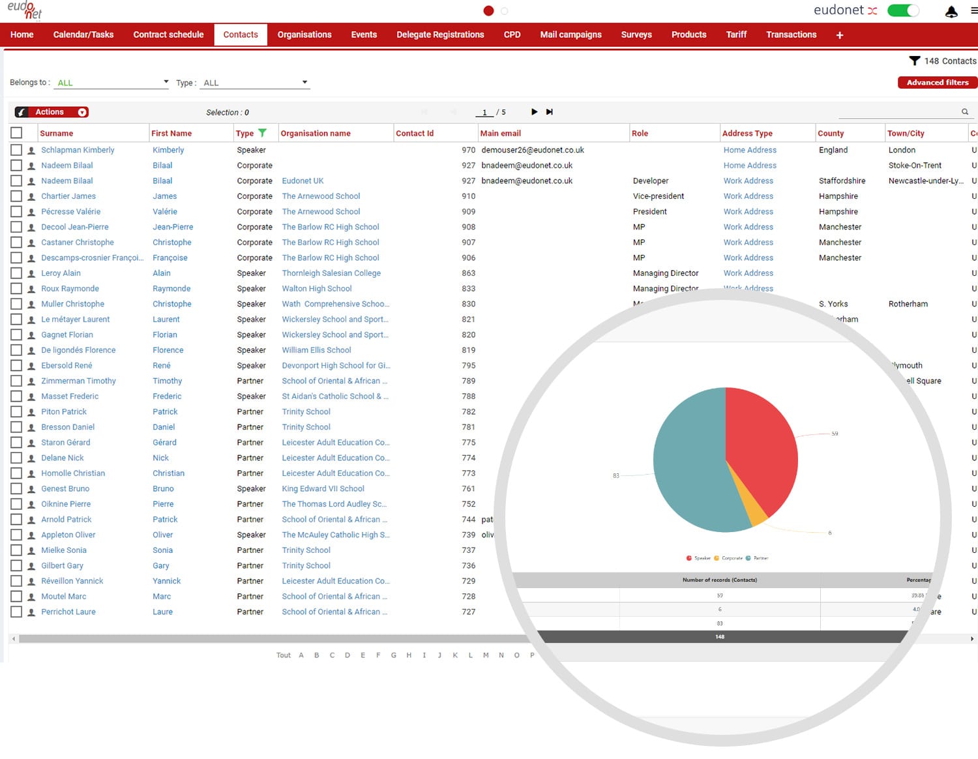Expand the Type filter dropdown
Screen dimensions: 978x759
(x=255, y=83)
